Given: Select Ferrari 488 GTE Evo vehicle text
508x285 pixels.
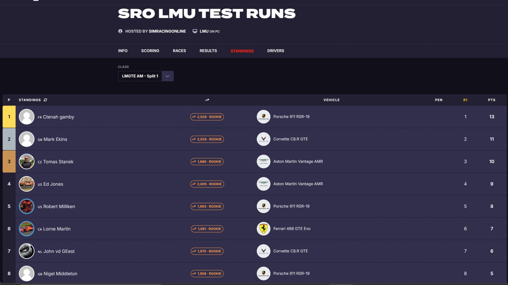Looking at the screenshot, I should (292, 229).
